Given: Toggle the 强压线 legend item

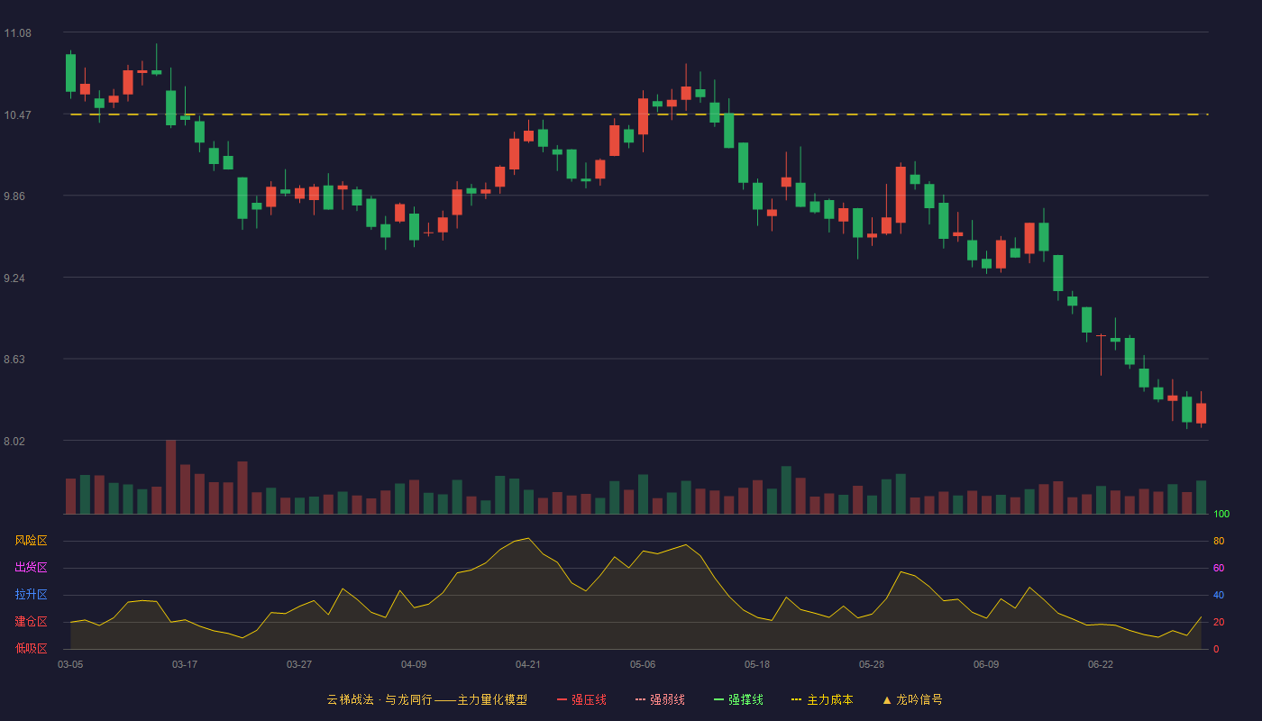Looking at the screenshot, I should [x=581, y=699].
